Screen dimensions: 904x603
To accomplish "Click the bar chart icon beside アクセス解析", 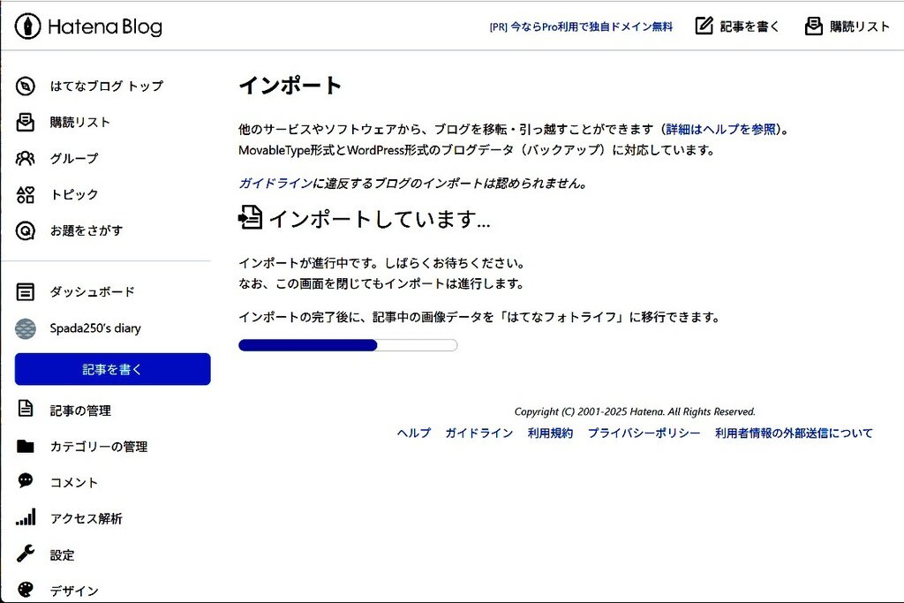I will pyautogui.click(x=26, y=517).
